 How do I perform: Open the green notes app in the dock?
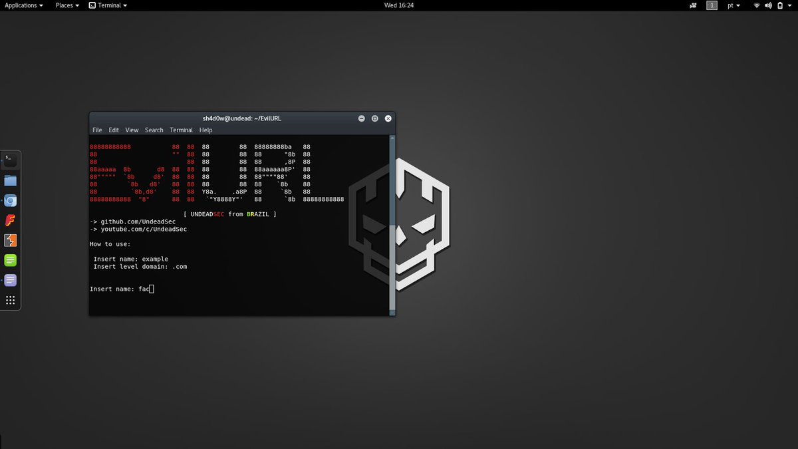pos(10,260)
